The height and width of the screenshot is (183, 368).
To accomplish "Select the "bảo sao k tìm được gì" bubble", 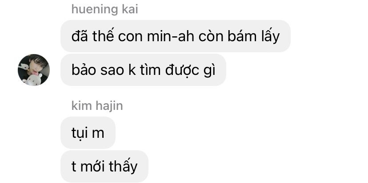I will click(143, 70).
